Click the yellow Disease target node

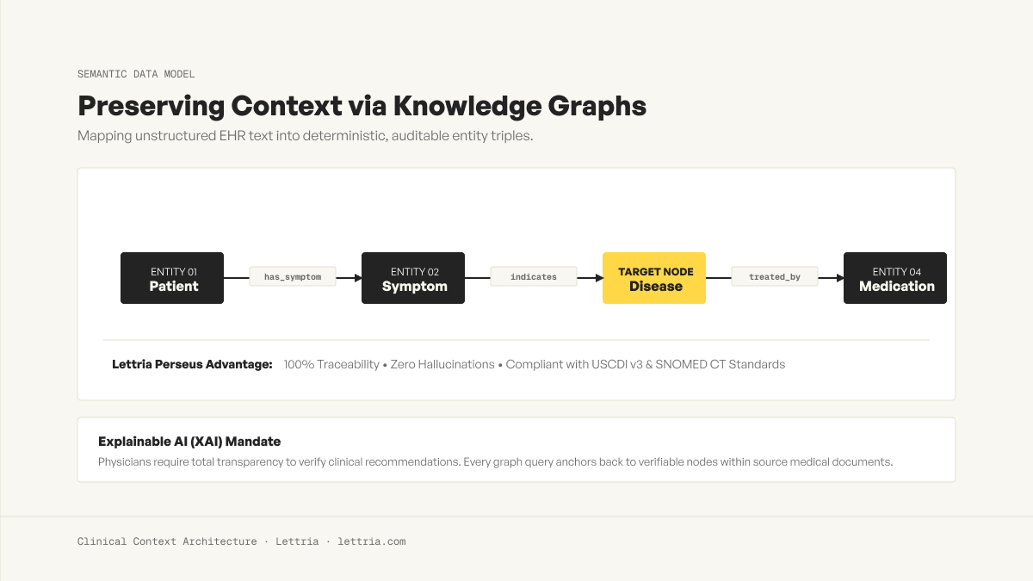654,278
